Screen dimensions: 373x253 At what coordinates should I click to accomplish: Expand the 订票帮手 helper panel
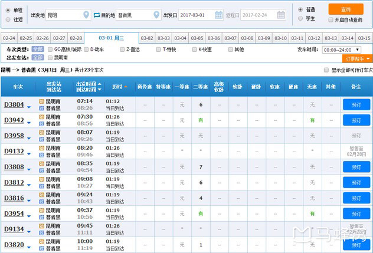pyautogui.click(x=358, y=58)
